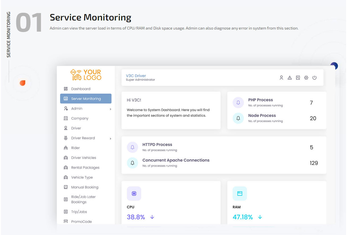This screenshot has height=235, width=348.
Task: Click the admin profile icon in header
Action: 281,78
